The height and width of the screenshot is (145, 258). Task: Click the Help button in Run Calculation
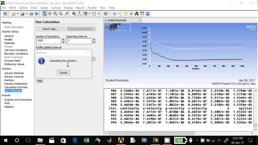click(x=40, y=81)
